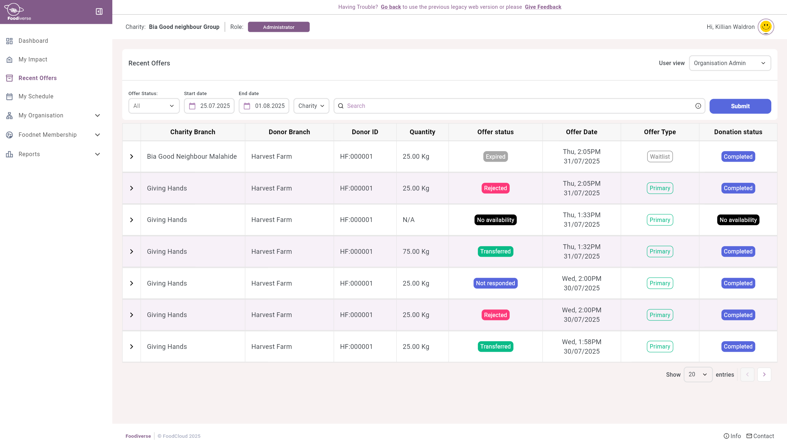This screenshot has width=787, height=448.
Task: Click the smiley user avatar
Action: (x=765, y=27)
